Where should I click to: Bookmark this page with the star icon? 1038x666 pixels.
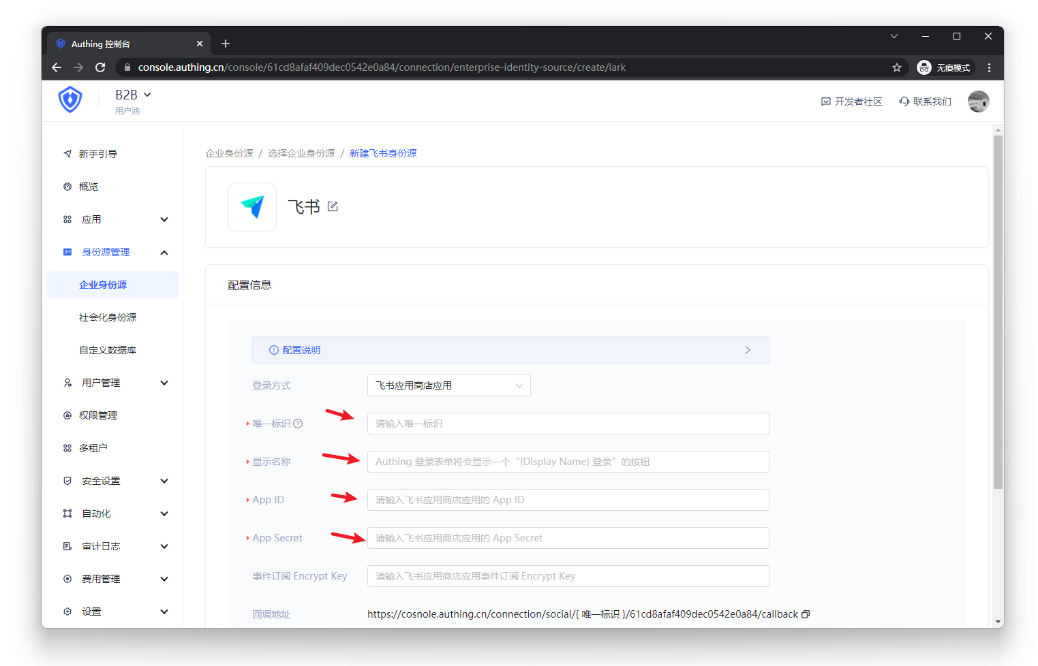pyautogui.click(x=897, y=67)
